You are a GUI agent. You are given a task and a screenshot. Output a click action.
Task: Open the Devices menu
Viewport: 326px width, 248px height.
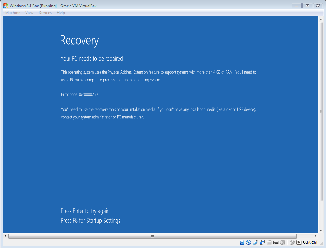(x=45, y=13)
